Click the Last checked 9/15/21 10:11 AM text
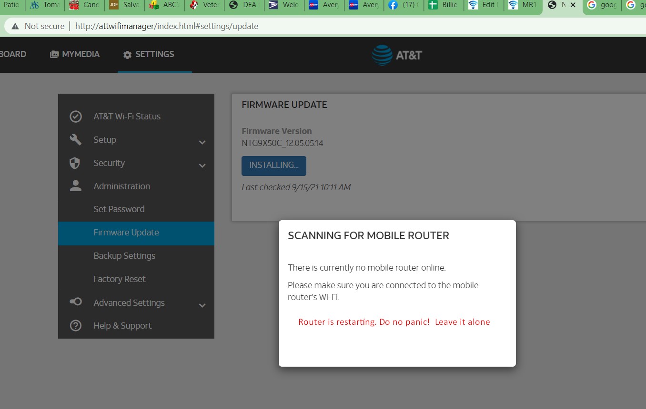 point(296,187)
